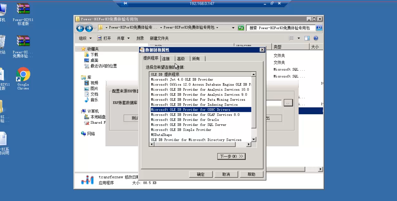
Task: Click the 类型 column header
Action: [x=290, y=47]
